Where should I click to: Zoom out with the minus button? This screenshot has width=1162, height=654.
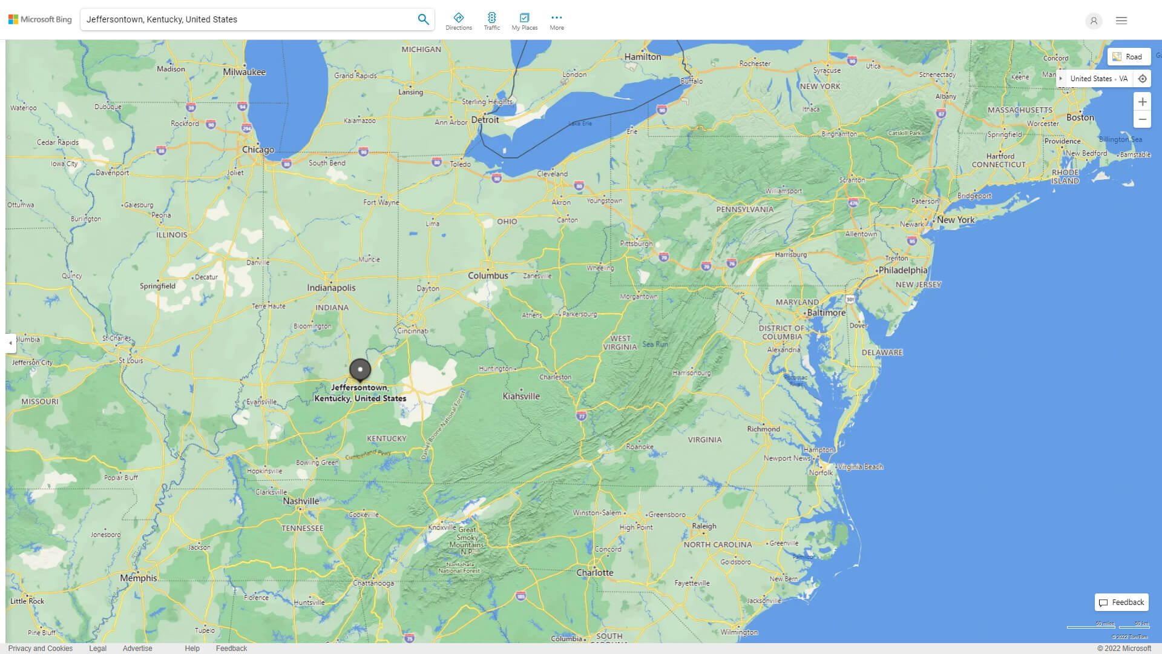coord(1142,119)
